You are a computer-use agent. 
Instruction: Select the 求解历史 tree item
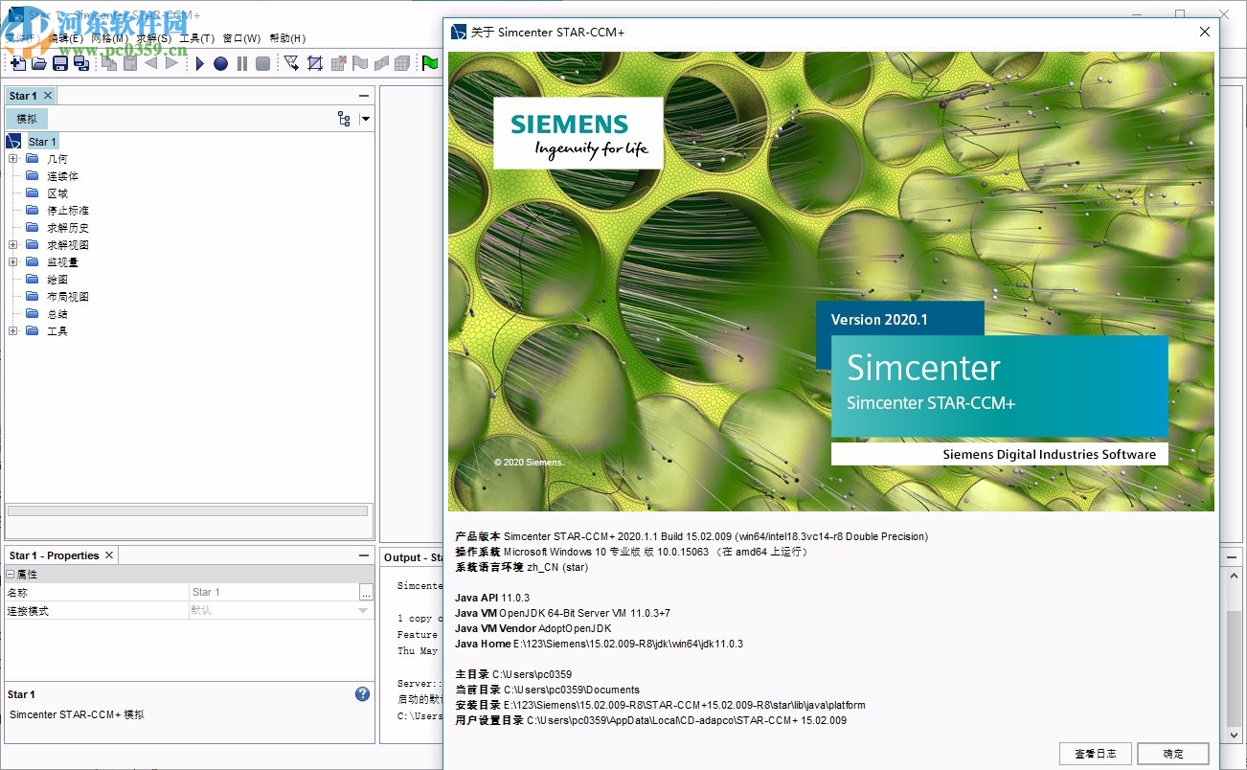point(68,228)
